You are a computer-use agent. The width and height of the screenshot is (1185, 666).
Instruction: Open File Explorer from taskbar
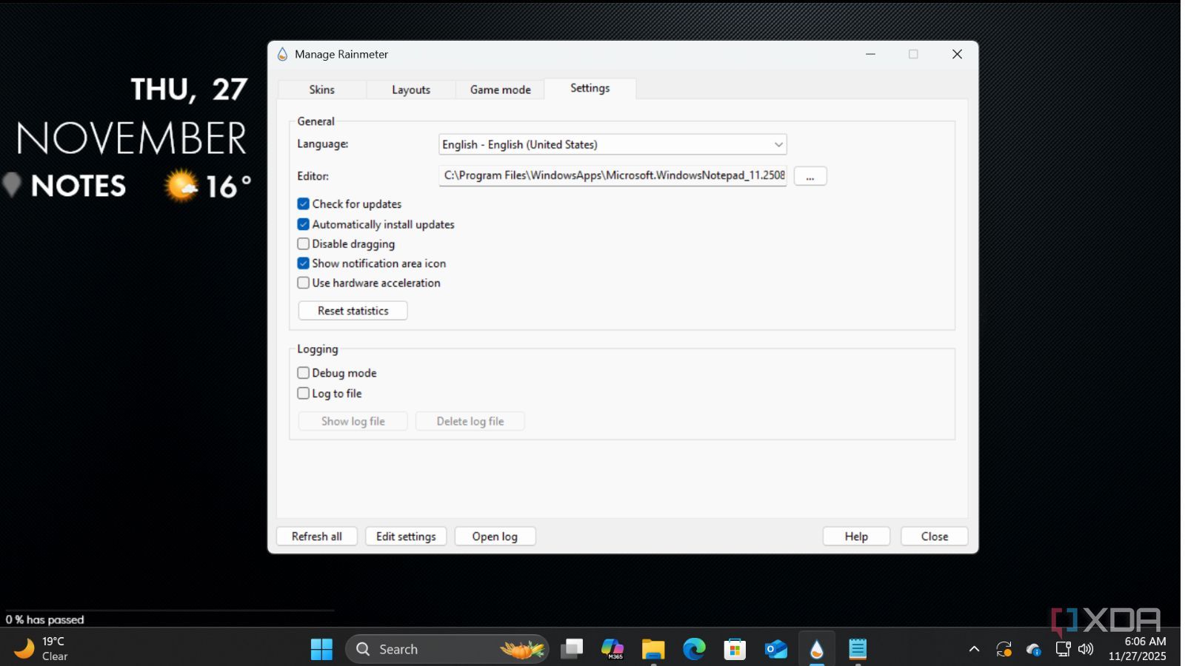pyautogui.click(x=652, y=649)
